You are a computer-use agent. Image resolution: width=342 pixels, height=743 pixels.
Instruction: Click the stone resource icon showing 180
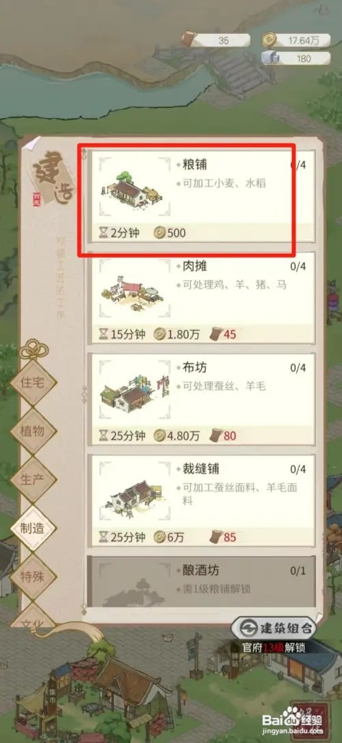pos(270,58)
